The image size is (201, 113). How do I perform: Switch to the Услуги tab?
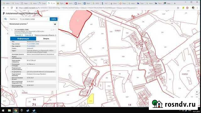46,39
